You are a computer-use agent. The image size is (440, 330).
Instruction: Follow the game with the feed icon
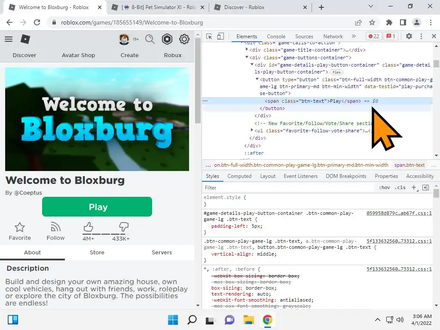(x=55, y=227)
